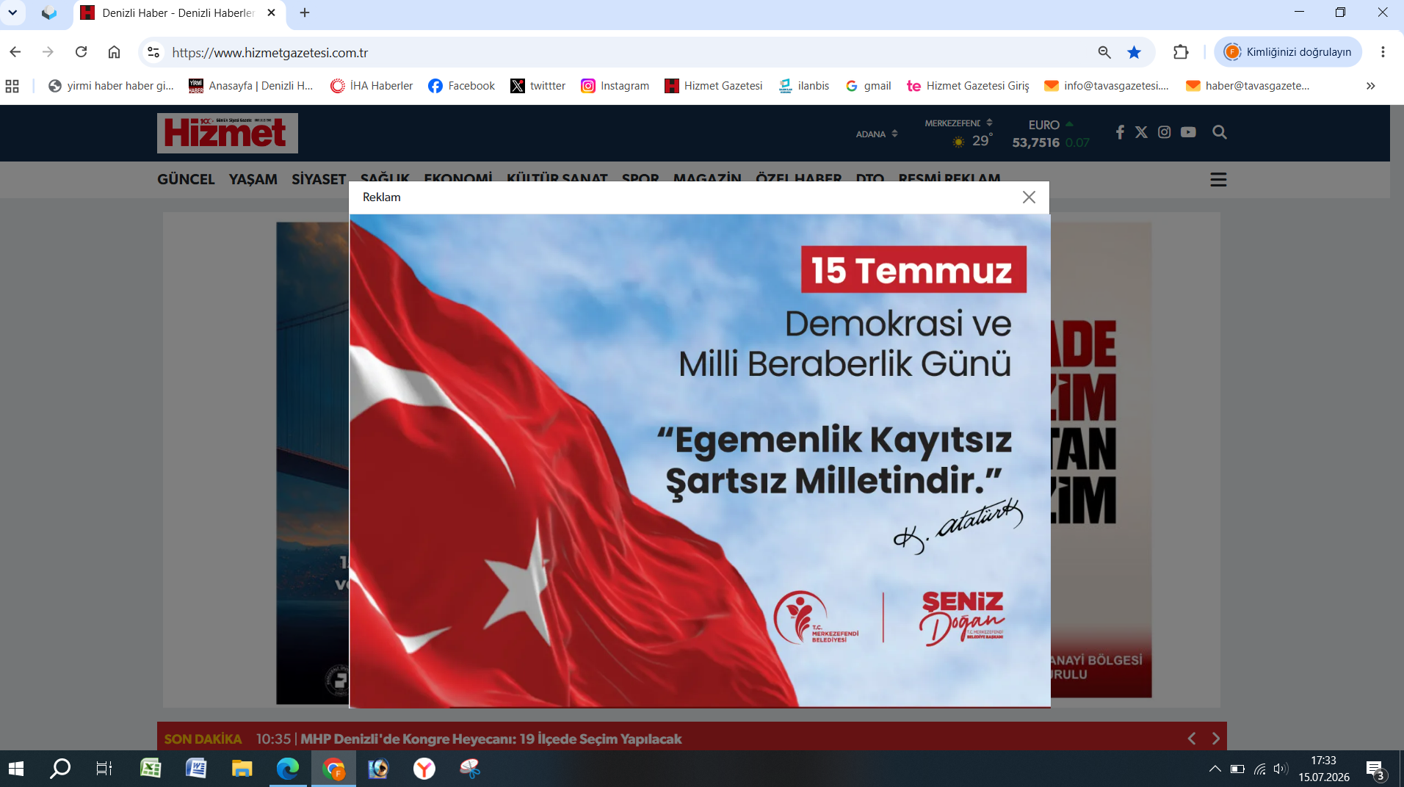The width and height of the screenshot is (1404, 787).
Task: Click the Kimliğinizi doğrulayın profile button
Action: pos(1288,52)
